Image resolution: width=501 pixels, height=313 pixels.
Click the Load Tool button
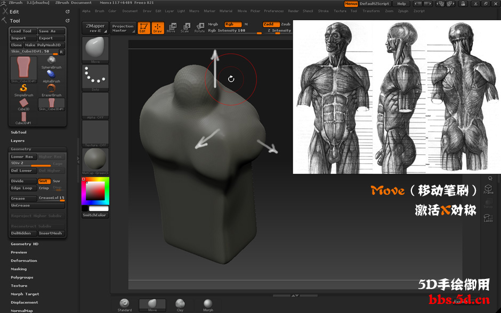point(23,31)
